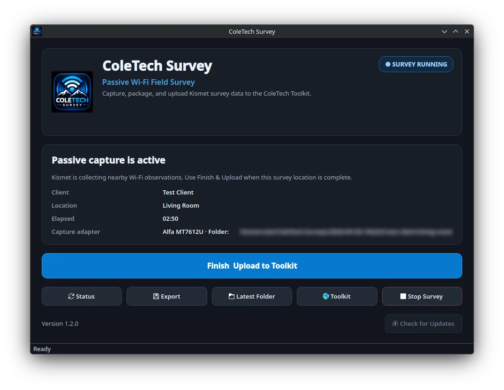The image size is (504, 390).
Task: Open the Toolkit button
Action: (x=337, y=296)
